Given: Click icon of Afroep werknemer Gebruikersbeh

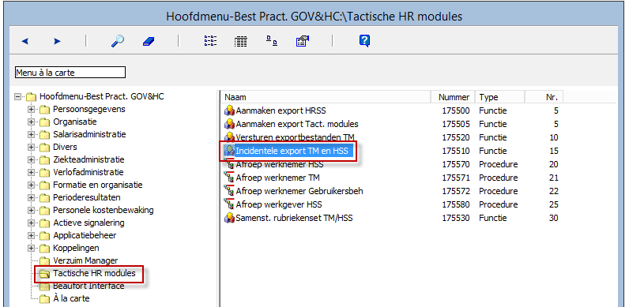Looking at the screenshot, I should coord(229,191).
